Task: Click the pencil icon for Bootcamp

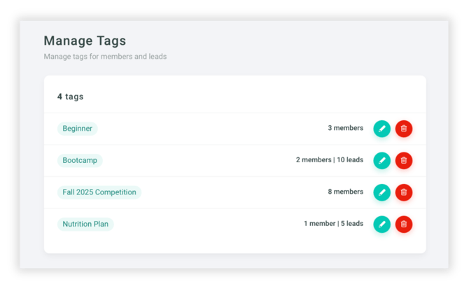Action: 381,160
